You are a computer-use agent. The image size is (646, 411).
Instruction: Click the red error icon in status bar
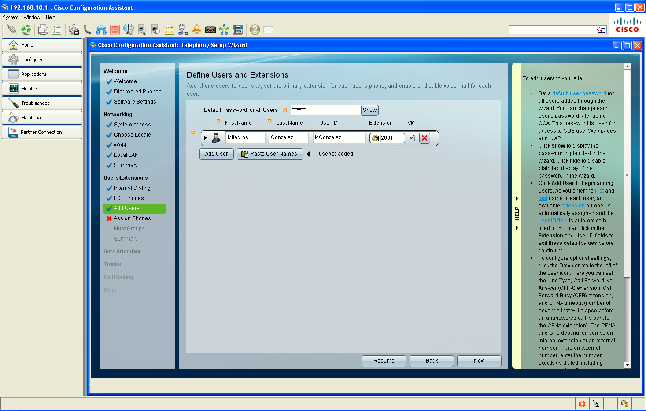pyautogui.click(x=582, y=404)
